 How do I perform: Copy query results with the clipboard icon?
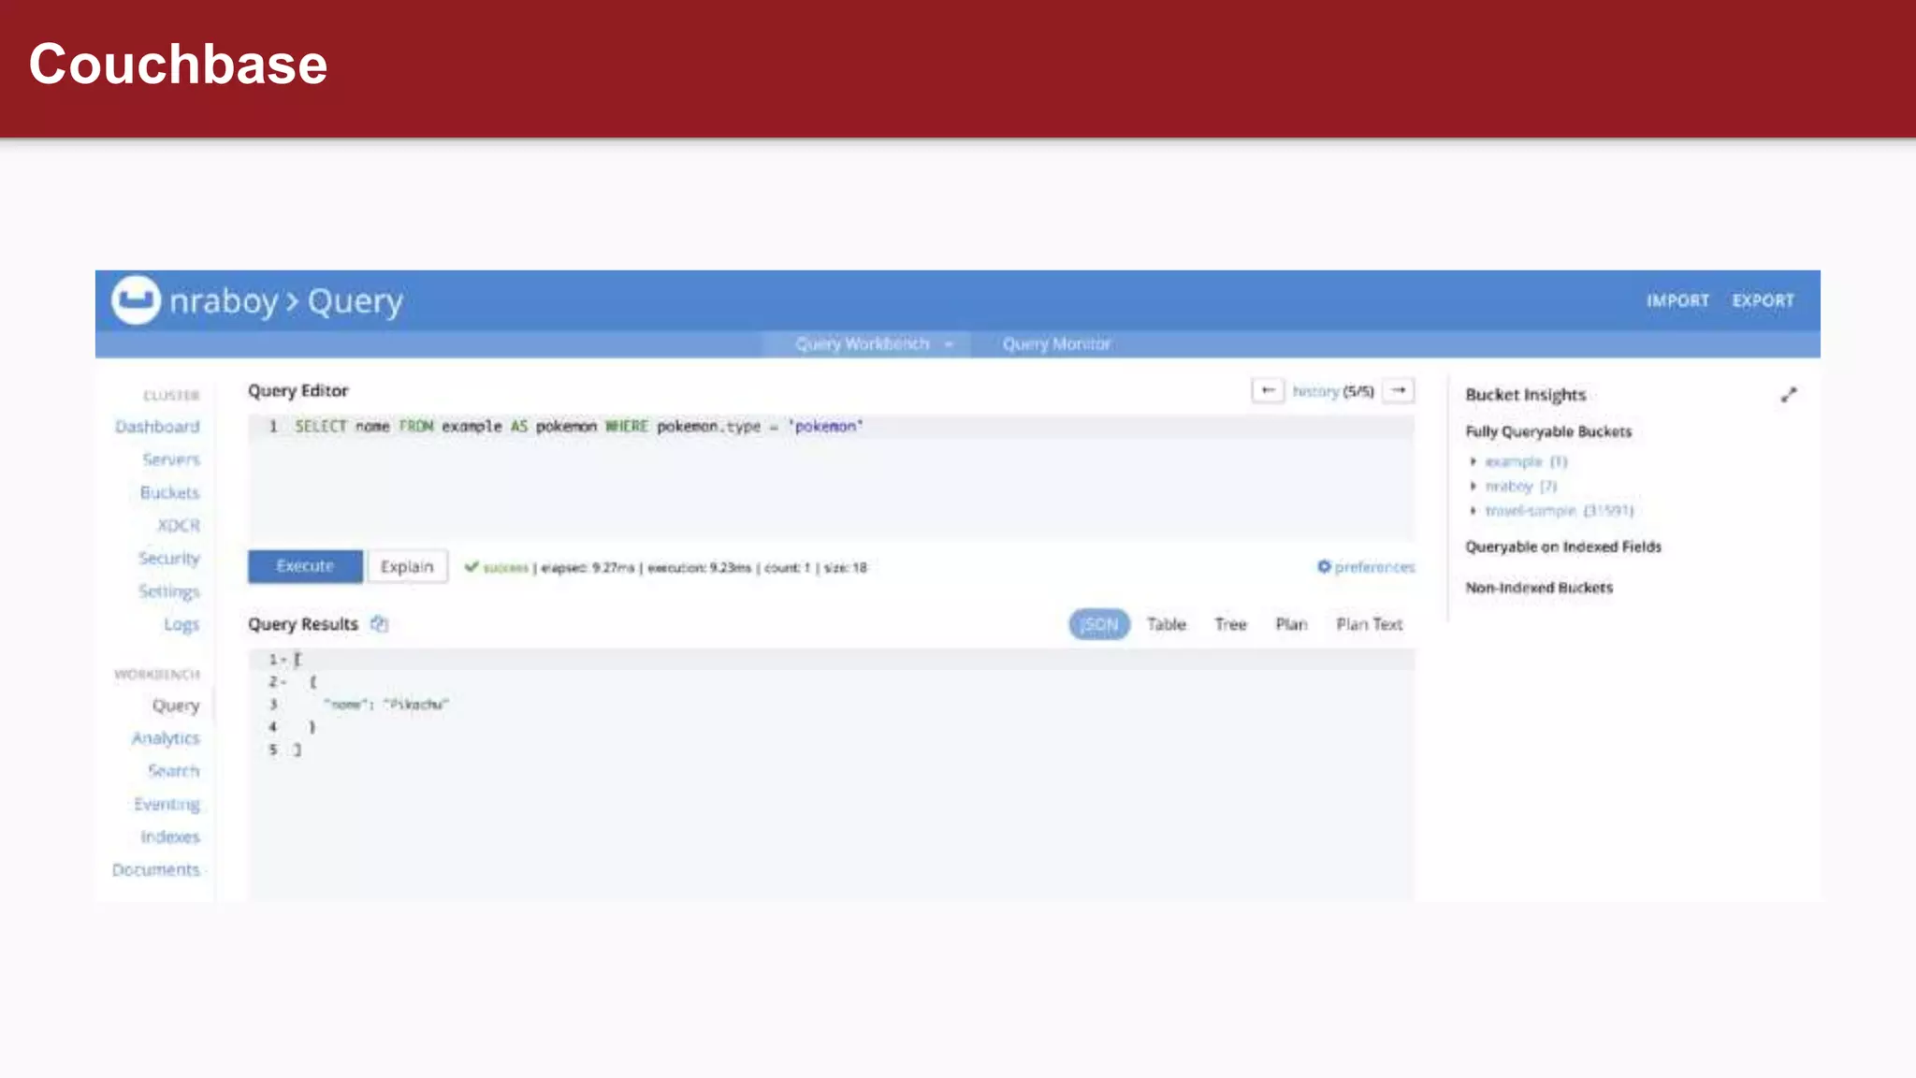pyautogui.click(x=379, y=624)
